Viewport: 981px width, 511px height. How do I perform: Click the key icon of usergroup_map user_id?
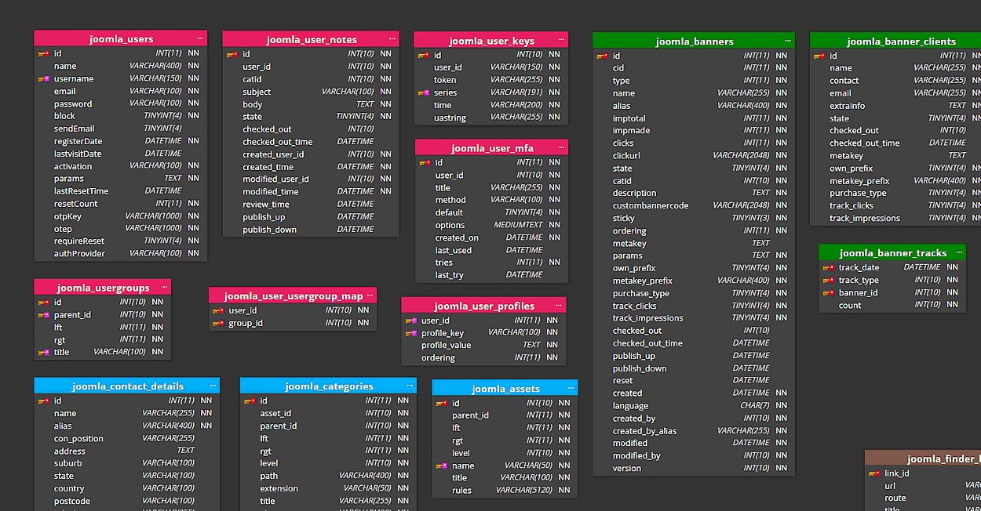point(218,311)
